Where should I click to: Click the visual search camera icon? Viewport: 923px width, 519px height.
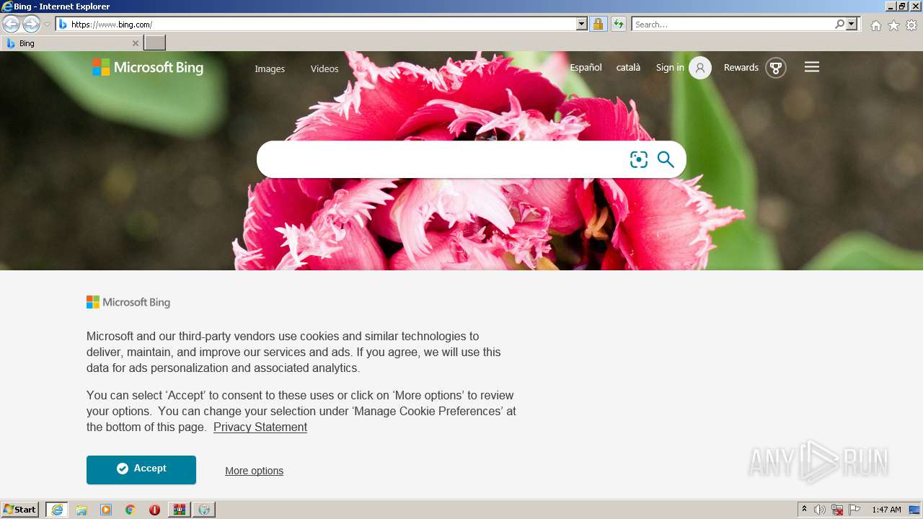[x=639, y=159]
